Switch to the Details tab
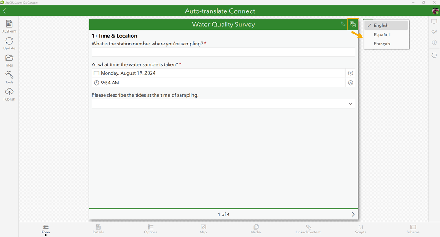 pos(98,229)
